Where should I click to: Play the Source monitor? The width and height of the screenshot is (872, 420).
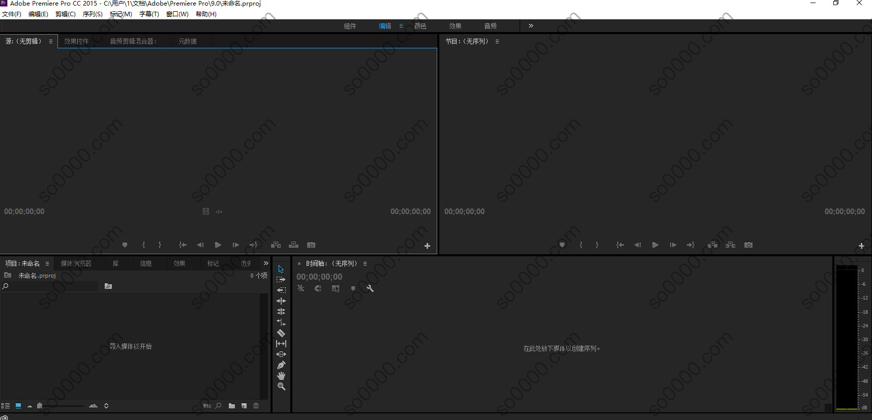point(218,245)
